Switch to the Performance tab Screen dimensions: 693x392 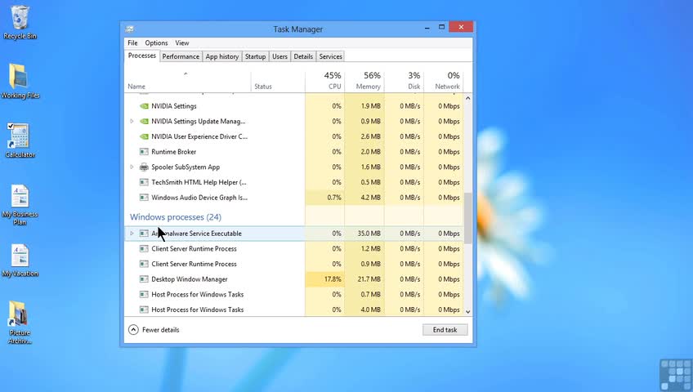(181, 56)
